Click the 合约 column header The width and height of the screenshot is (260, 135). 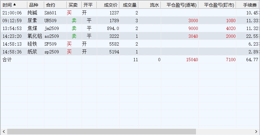click(55, 5)
